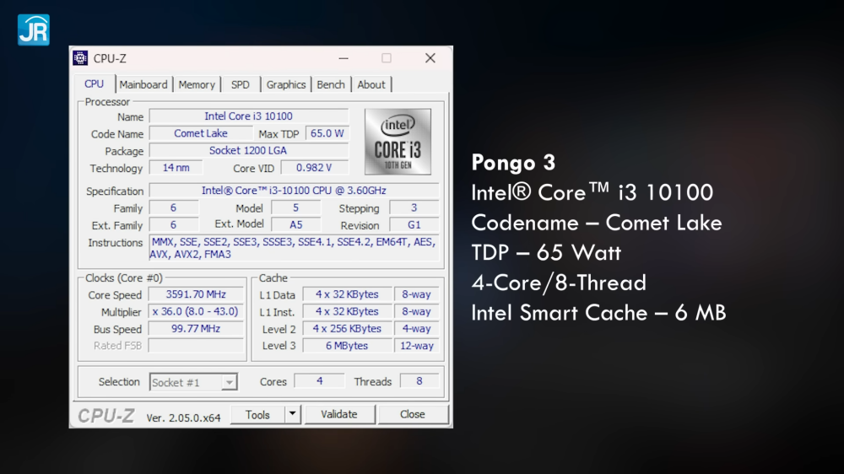Open the Bench tab

[331, 84]
